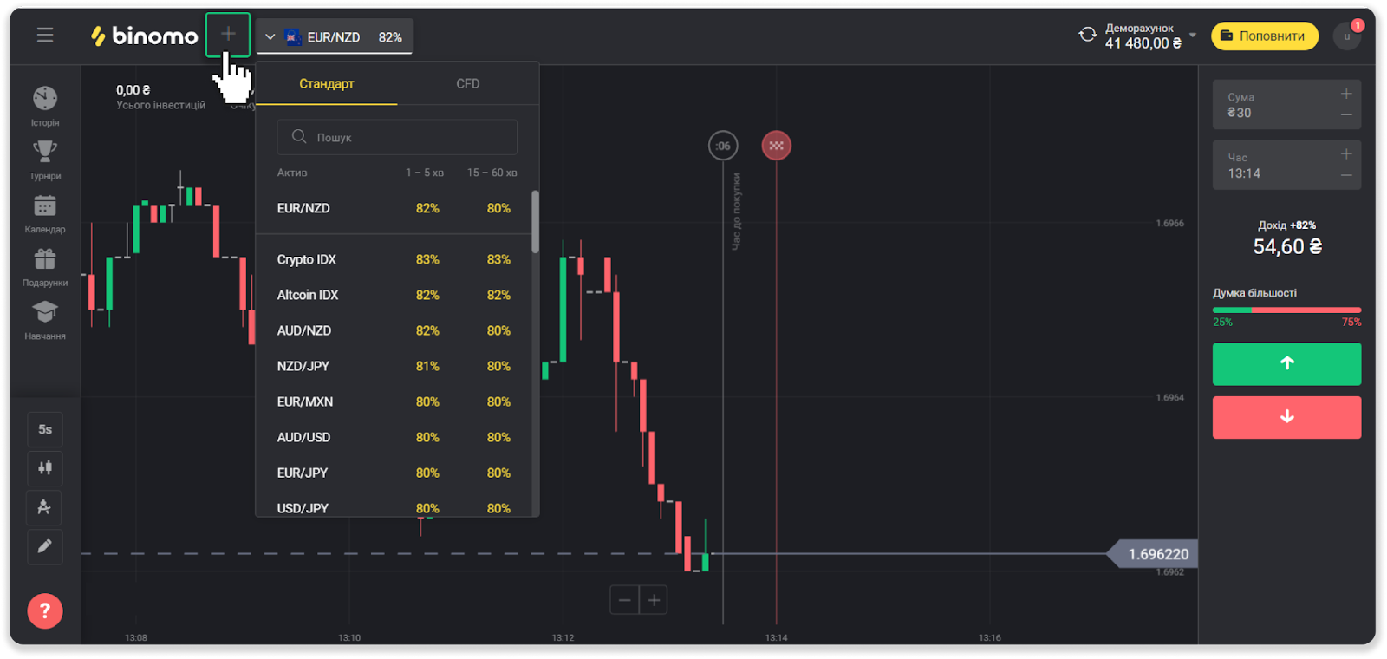Open the hamburger main menu
This screenshot has width=1387, height=659.
tap(45, 36)
